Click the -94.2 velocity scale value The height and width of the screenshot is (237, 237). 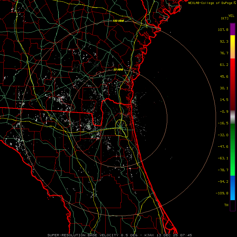click(223, 182)
